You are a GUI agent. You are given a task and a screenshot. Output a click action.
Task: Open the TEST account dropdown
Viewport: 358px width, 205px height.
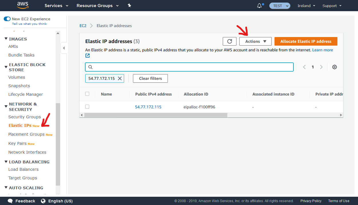[x=280, y=6]
